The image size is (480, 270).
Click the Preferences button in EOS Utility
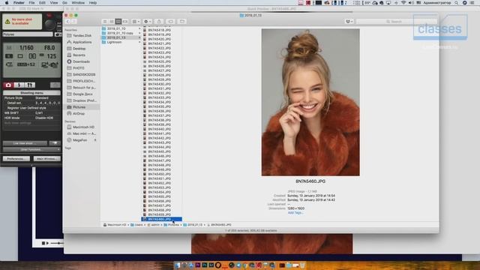(x=16, y=159)
